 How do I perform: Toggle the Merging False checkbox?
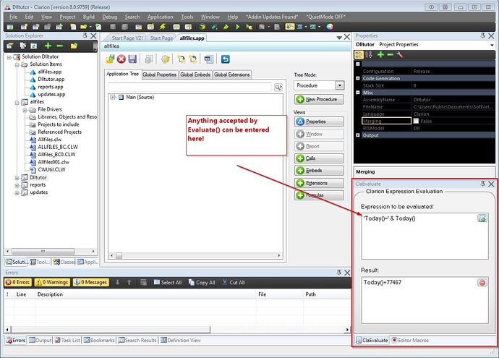416,121
